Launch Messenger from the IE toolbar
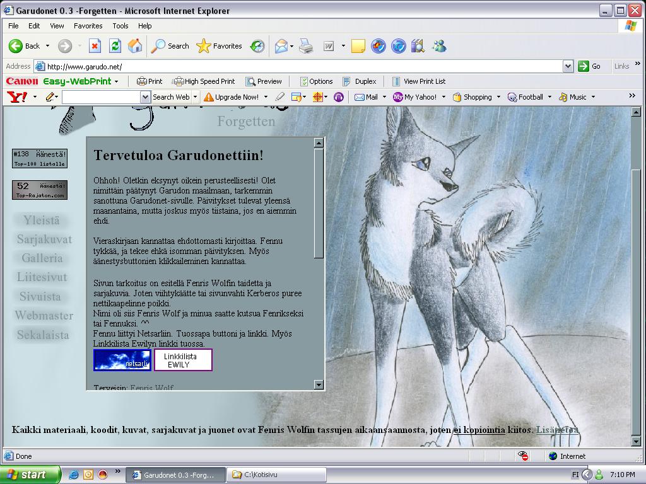Screen dimensions: 646x484 [x=439, y=46]
